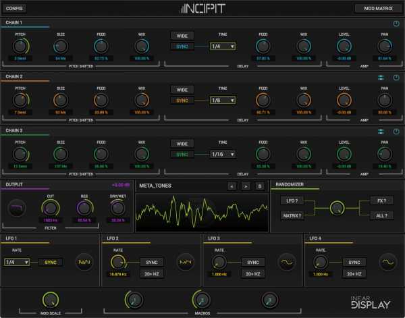Click Macro knob 1
Screen dimensions: 405x318
coord(134,300)
